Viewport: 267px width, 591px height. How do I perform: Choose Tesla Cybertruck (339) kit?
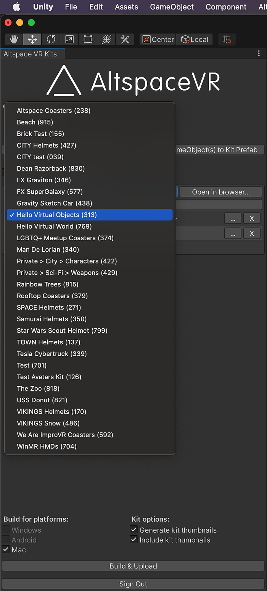coord(90,353)
